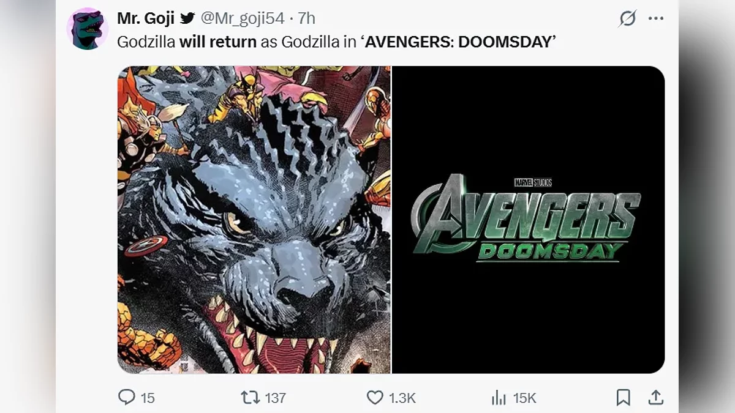This screenshot has height=413, width=735.
Task: Click the 1.3K likes count
Action: tap(402, 398)
